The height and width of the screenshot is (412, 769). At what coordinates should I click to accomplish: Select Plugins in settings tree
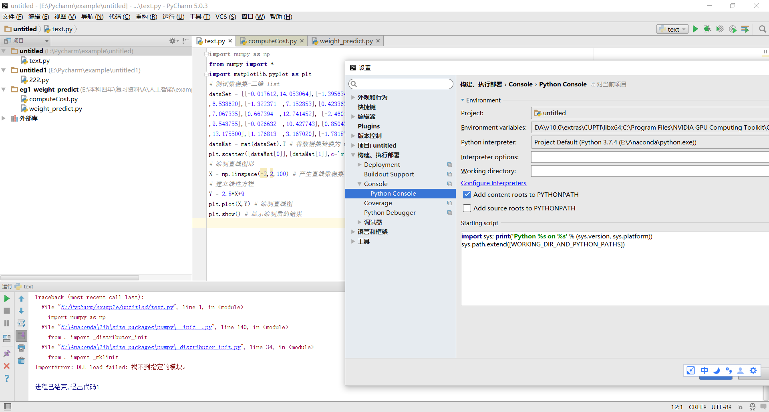pyautogui.click(x=368, y=126)
